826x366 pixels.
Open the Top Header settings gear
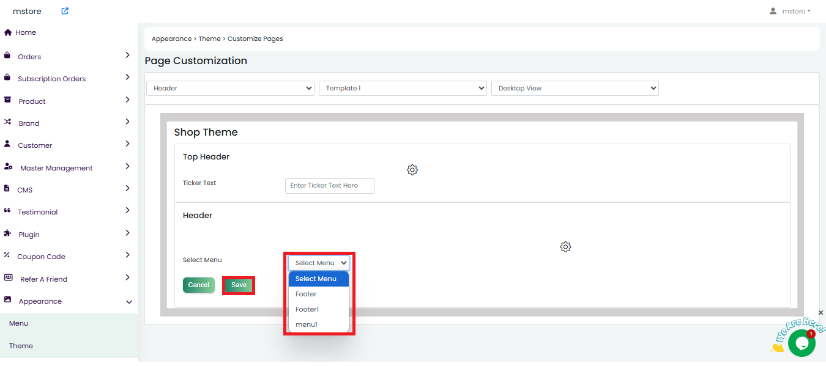[x=412, y=170]
